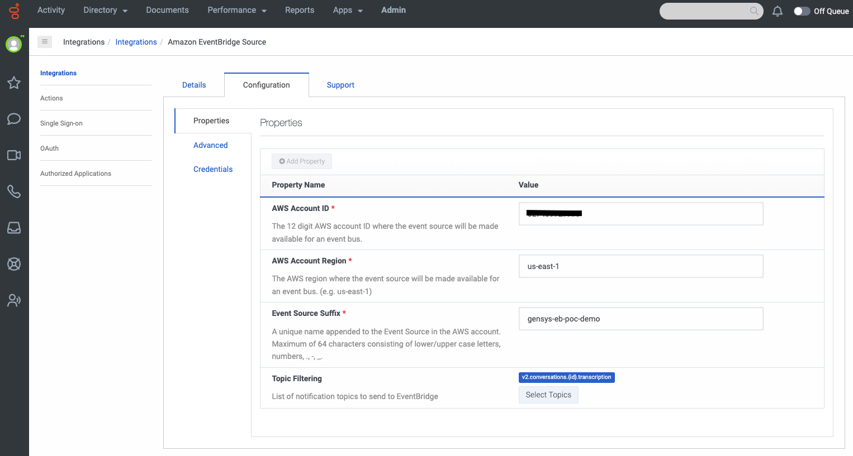853x456 pixels.
Task: Click the Genesys Cloud logo icon
Action: click(x=15, y=11)
